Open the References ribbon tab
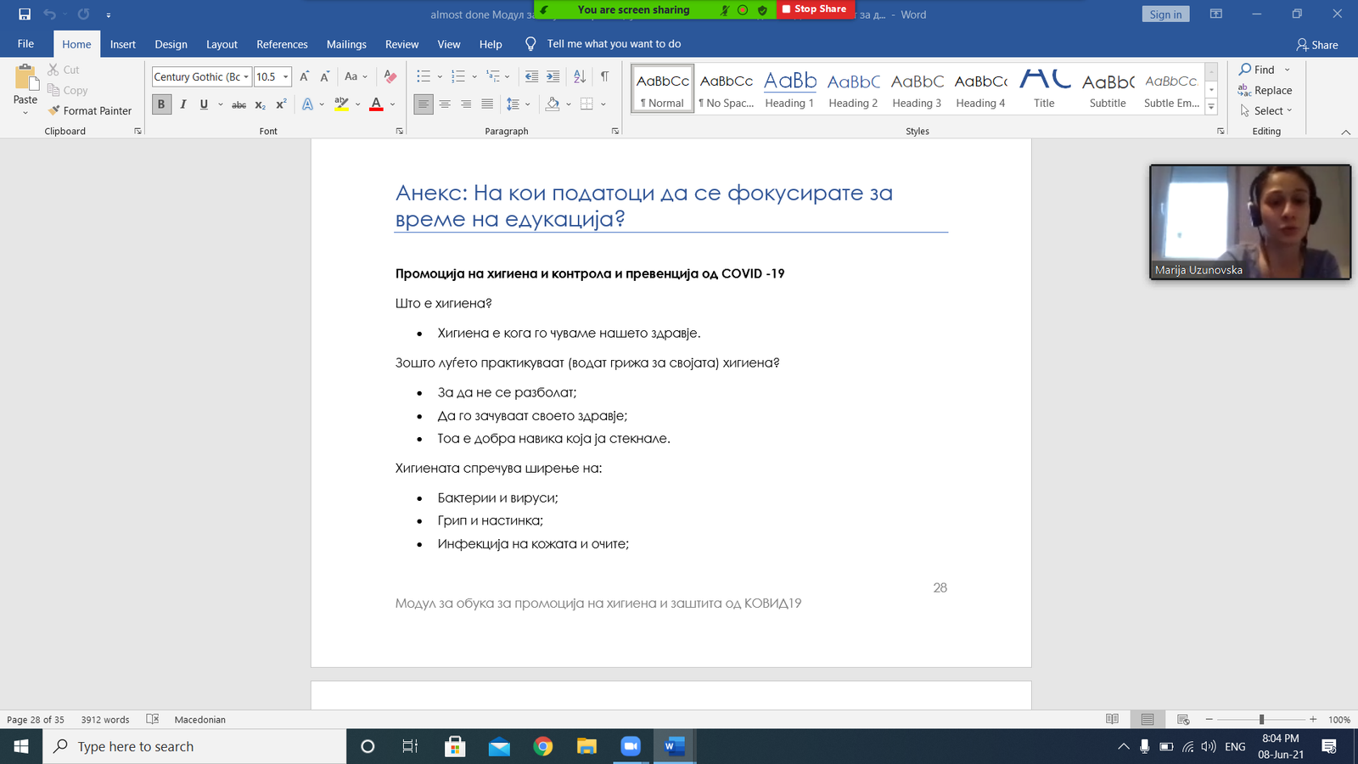Image resolution: width=1358 pixels, height=764 pixels. [x=282, y=44]
